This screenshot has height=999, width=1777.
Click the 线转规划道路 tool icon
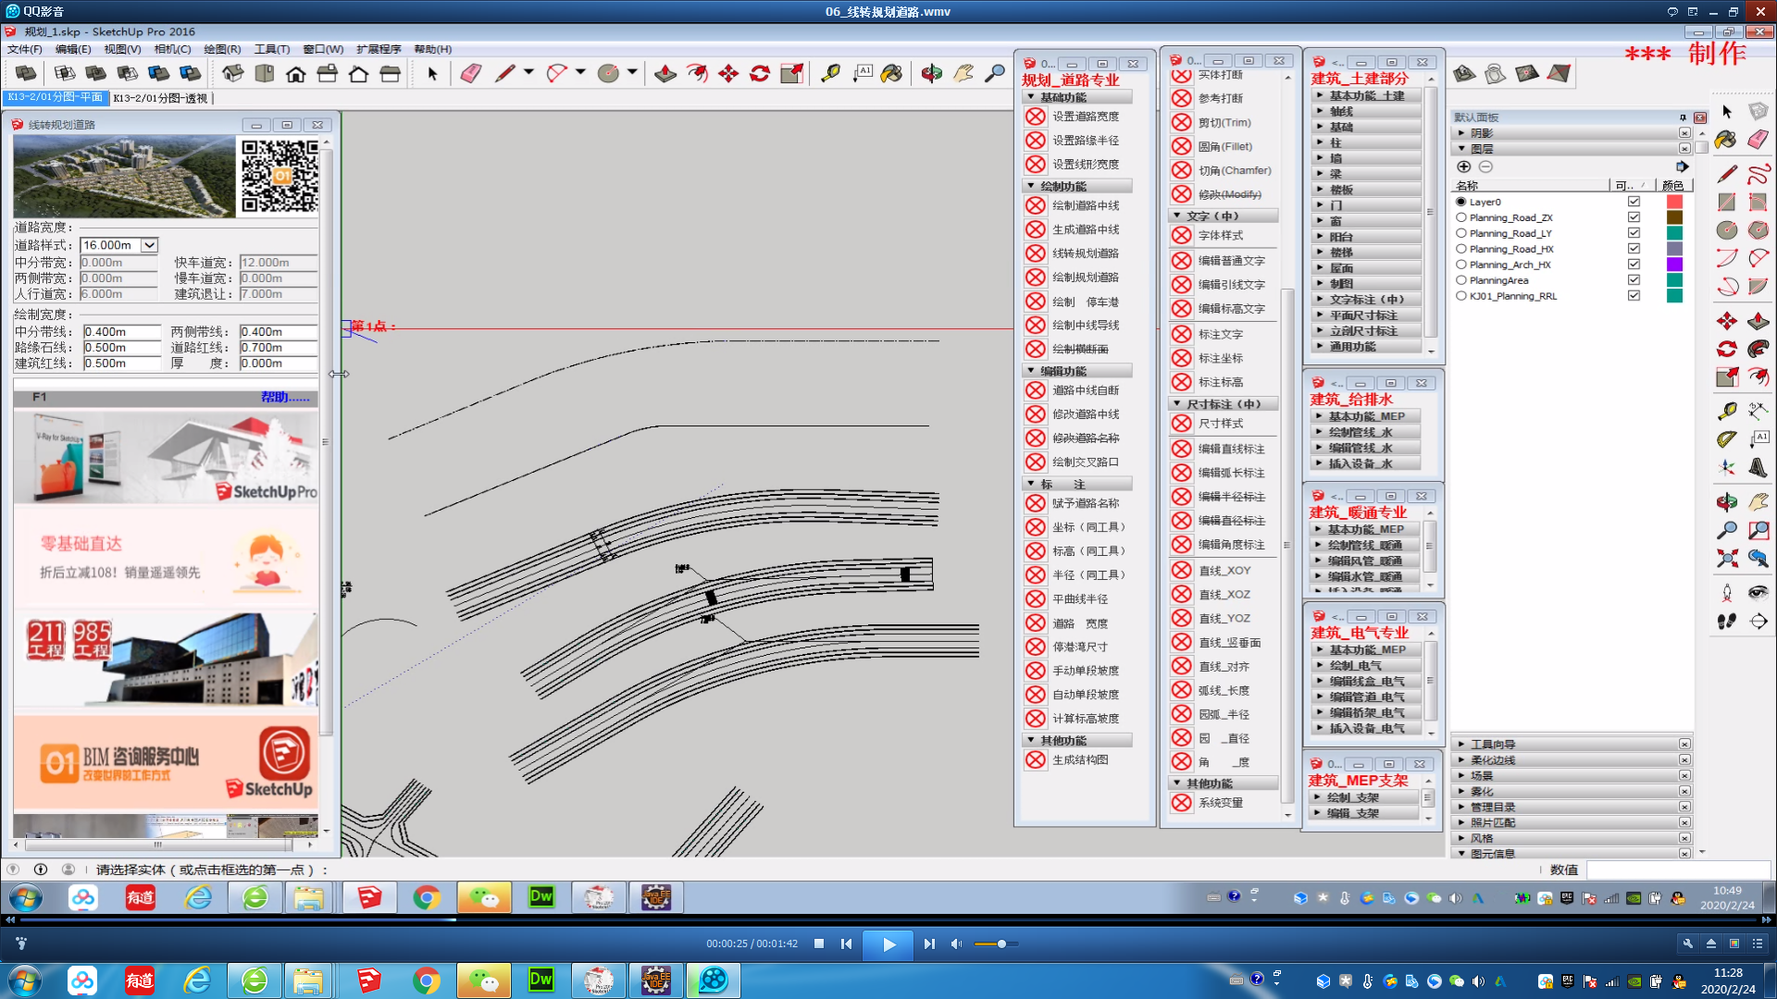click(x=1036, y=253)
